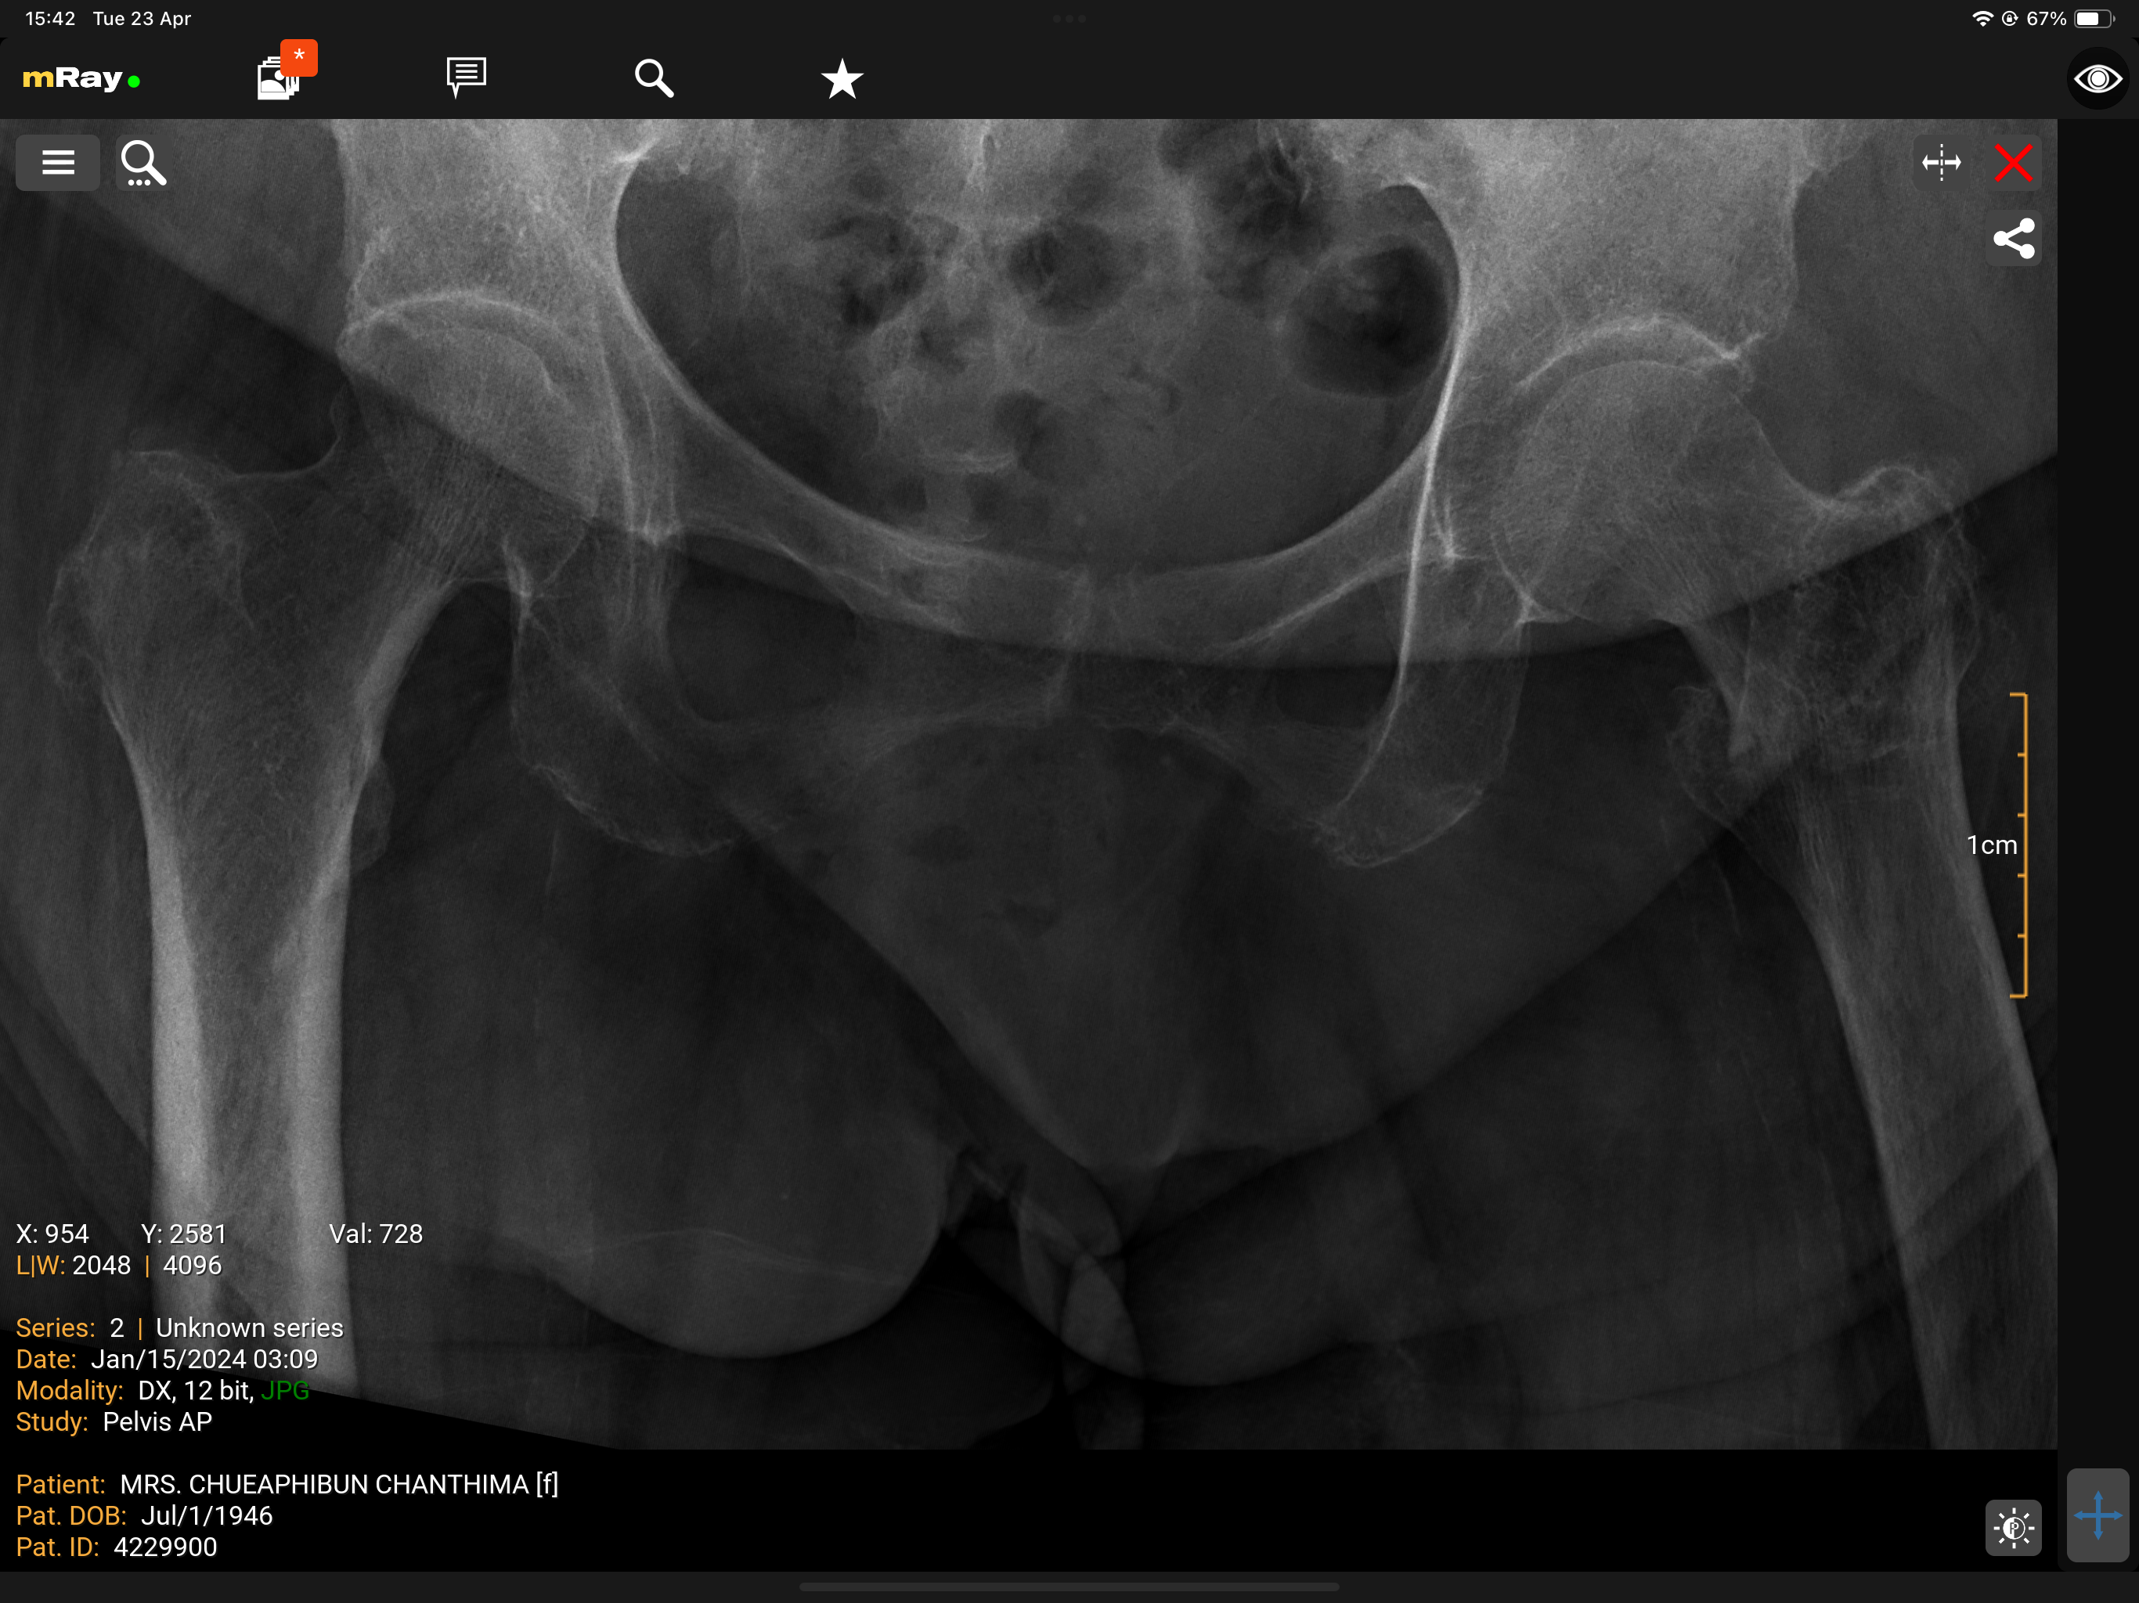Screen dimensions: 2139x1603
Task: Open the inbox documents icon with notification
Action: click(x=280, y=75)
